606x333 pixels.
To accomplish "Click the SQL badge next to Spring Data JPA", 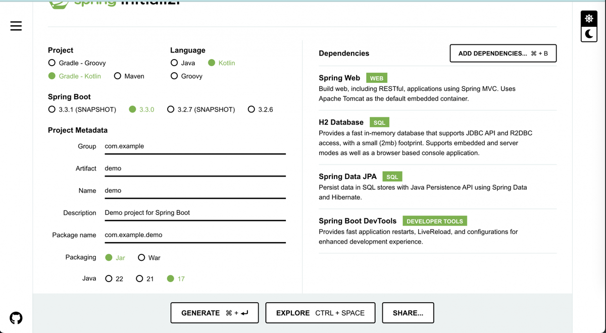I will coord(392,177).
